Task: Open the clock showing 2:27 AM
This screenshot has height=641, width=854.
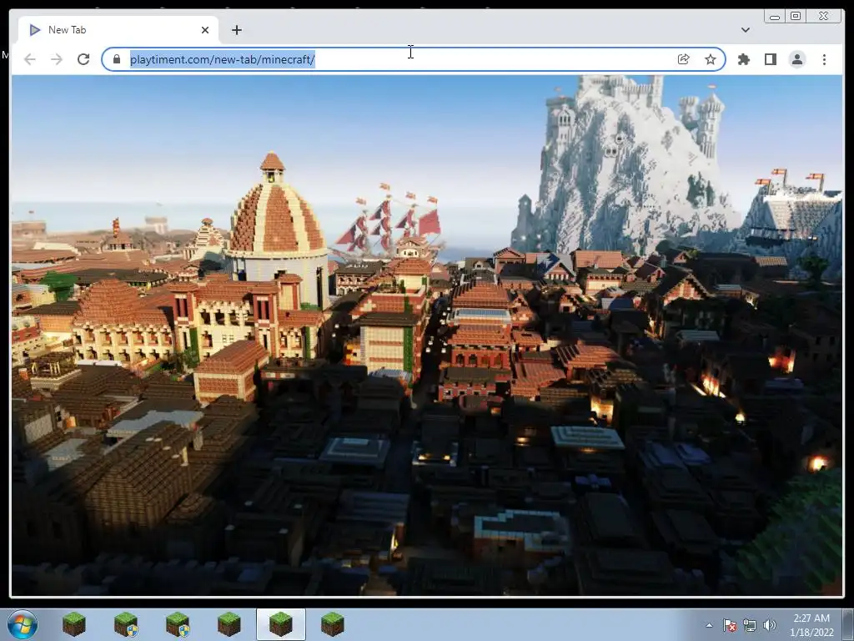Action: [x=811, y=625]
